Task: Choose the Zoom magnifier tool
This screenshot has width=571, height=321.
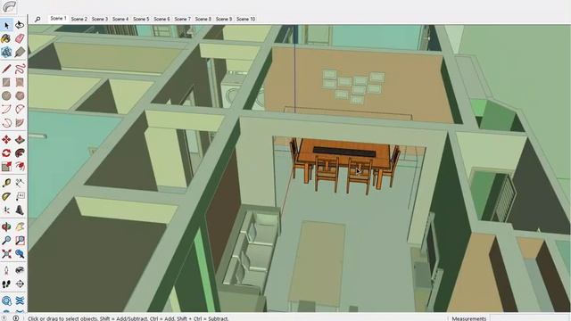Action: (x=6, y=241)
